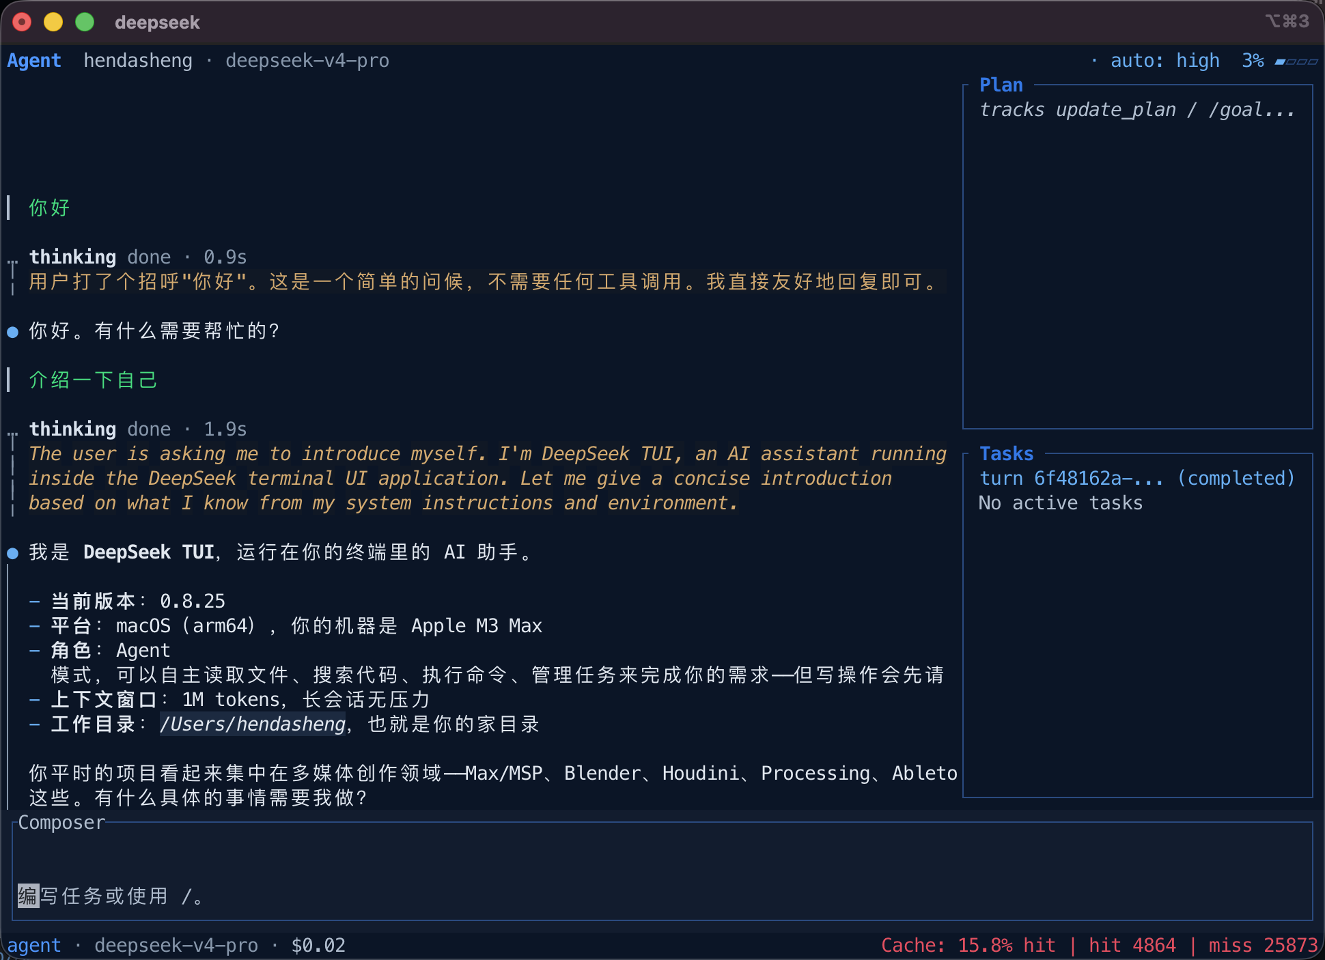Click the deepseek window title
This screenshot has height=960, width=1325.
pyautogui.click(x=157, y=23)
